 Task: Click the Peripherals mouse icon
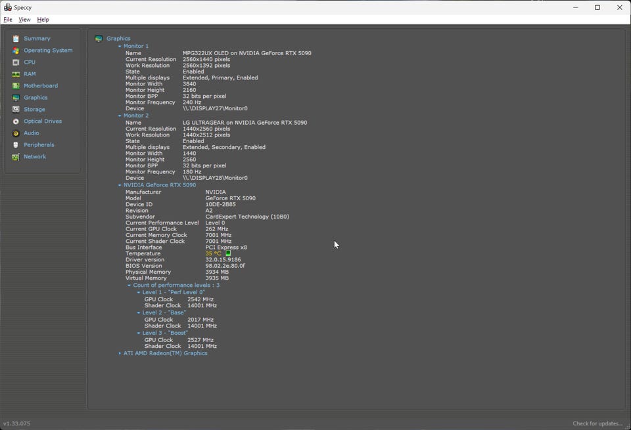16,145
